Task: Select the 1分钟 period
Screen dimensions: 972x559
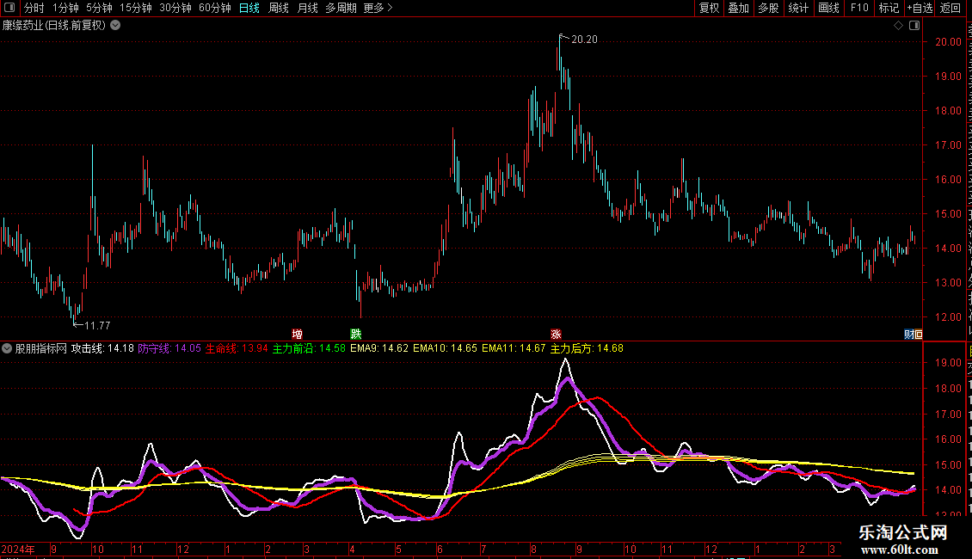Action: point(65,8)
